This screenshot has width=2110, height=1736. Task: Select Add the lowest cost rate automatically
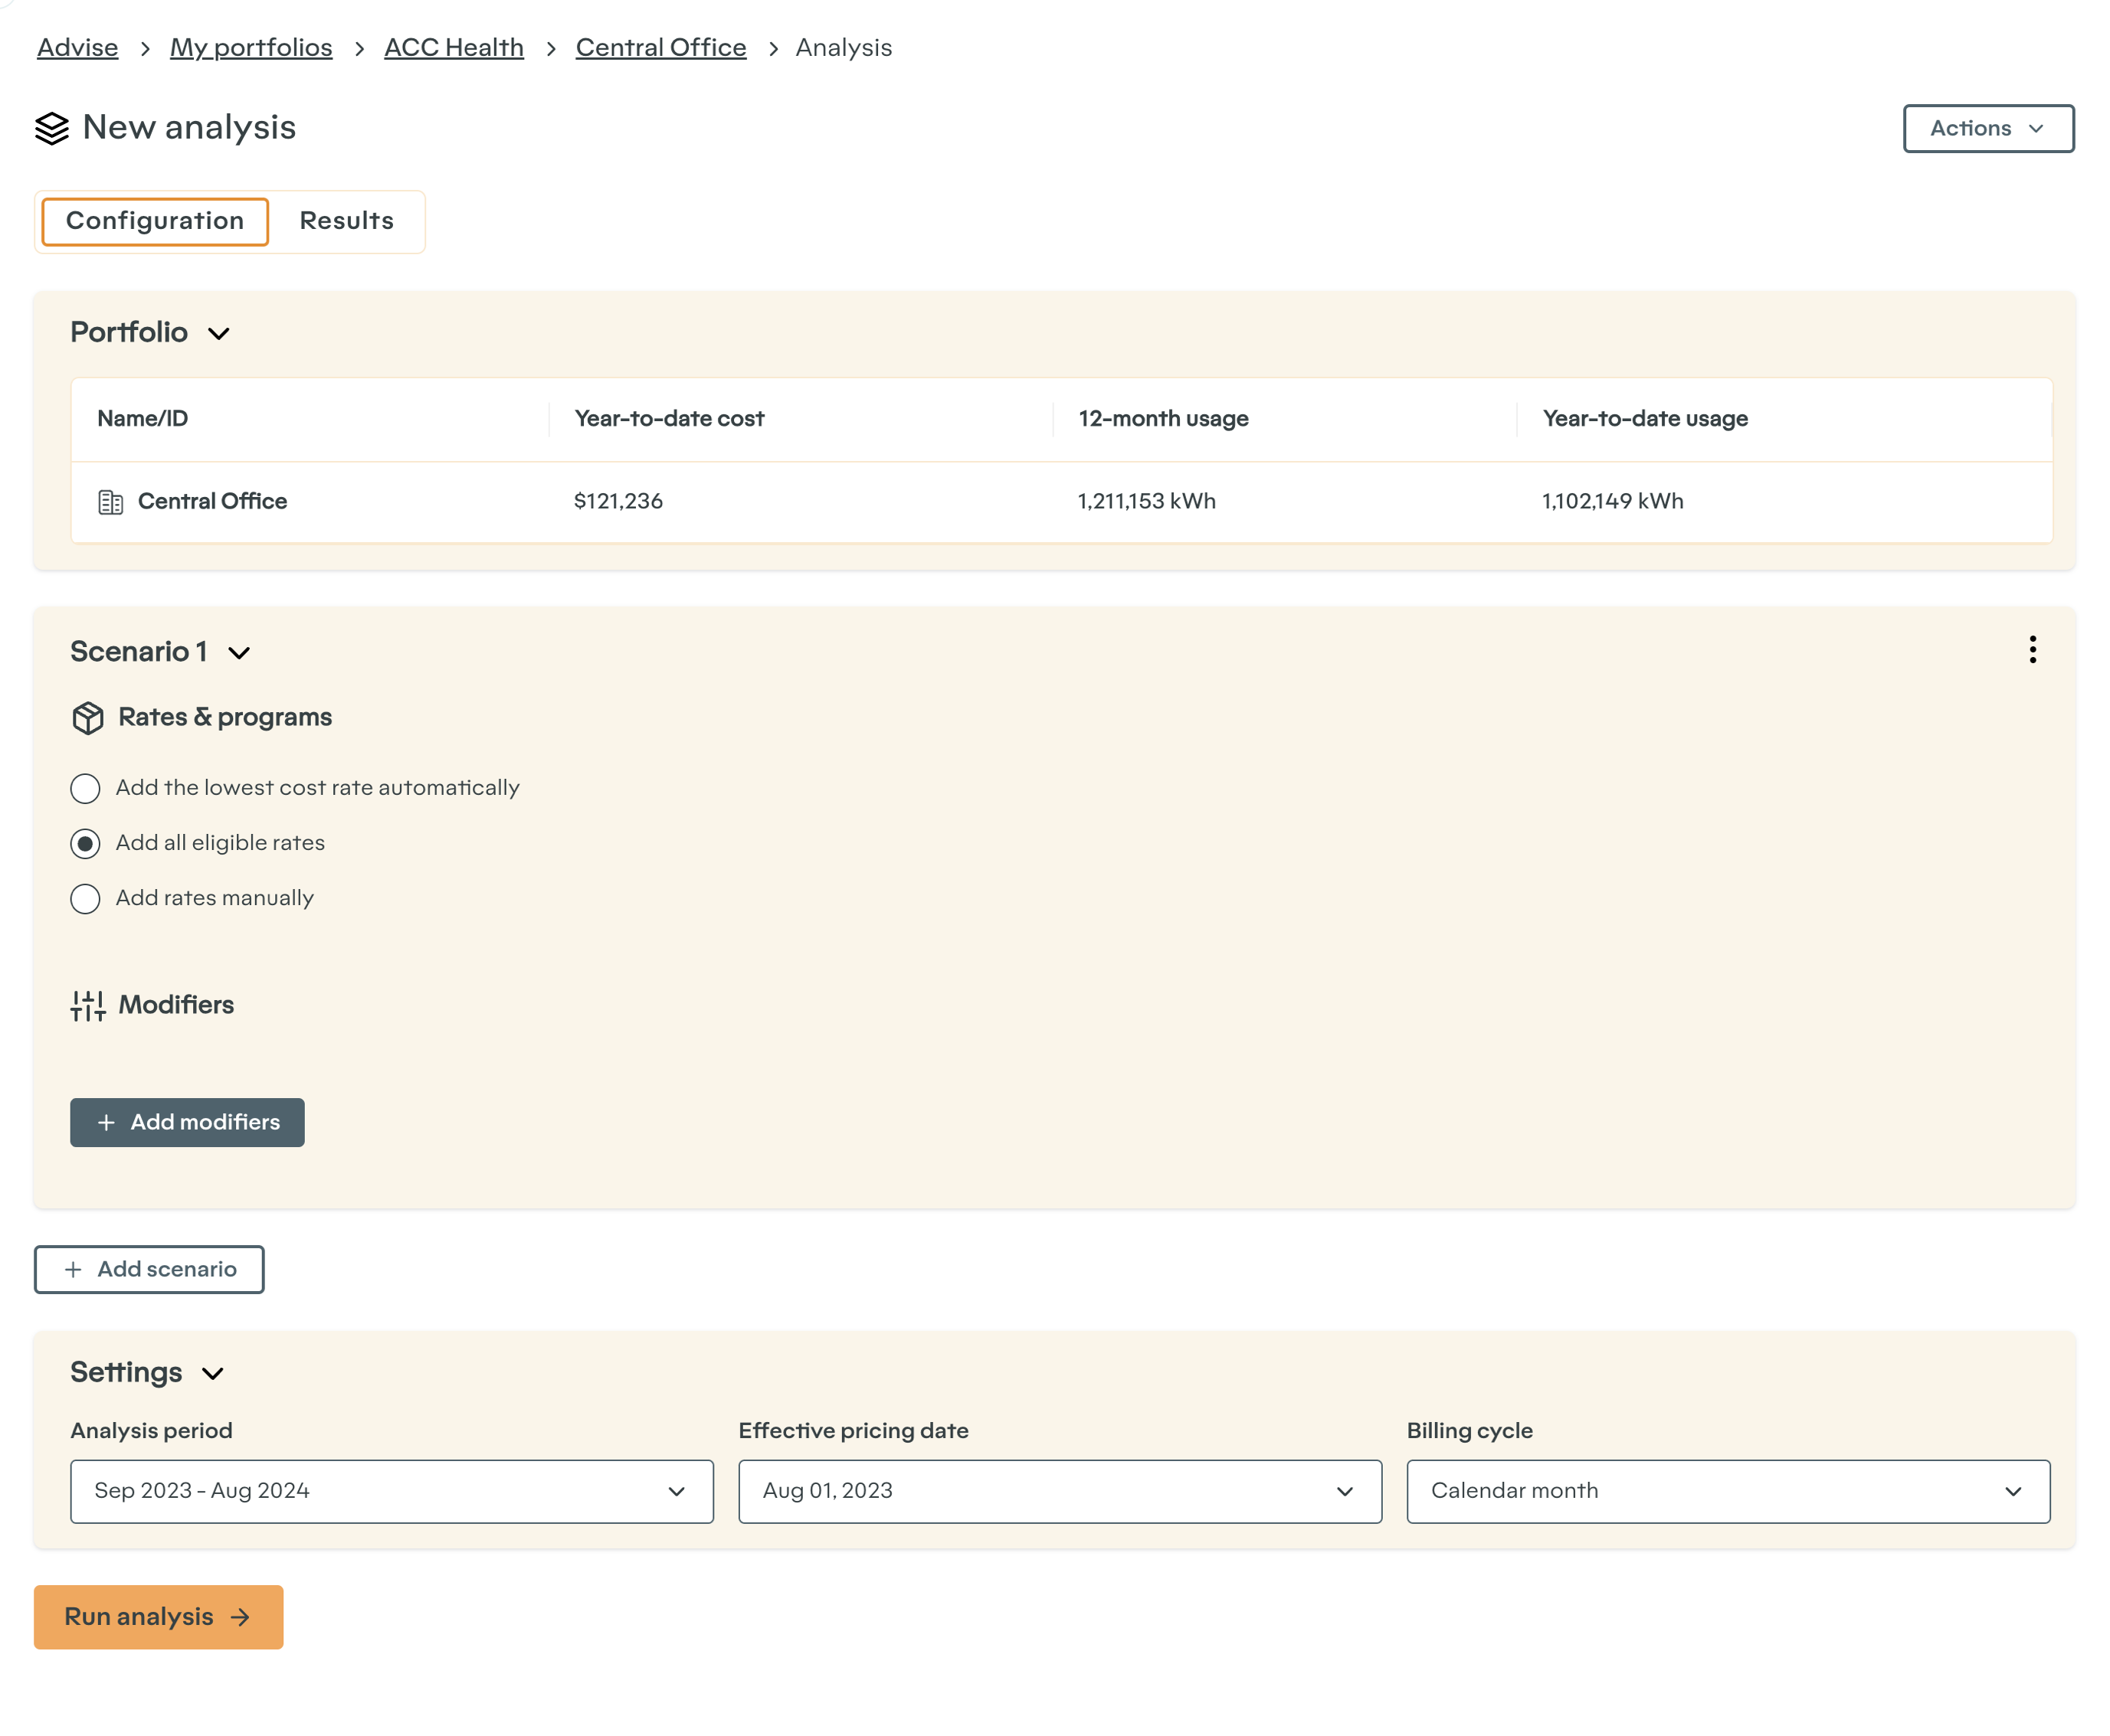[x=85, y=789]
